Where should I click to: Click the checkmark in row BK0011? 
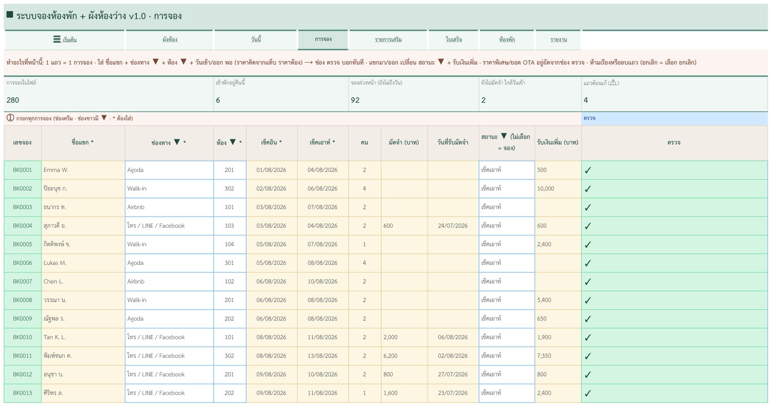click(588, 356)
